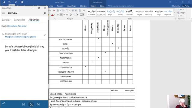Image resolution: width=192 pixels, height=108 pixels.
Task: Open Değiştir (Replace) tool
Action: point(181,13)
